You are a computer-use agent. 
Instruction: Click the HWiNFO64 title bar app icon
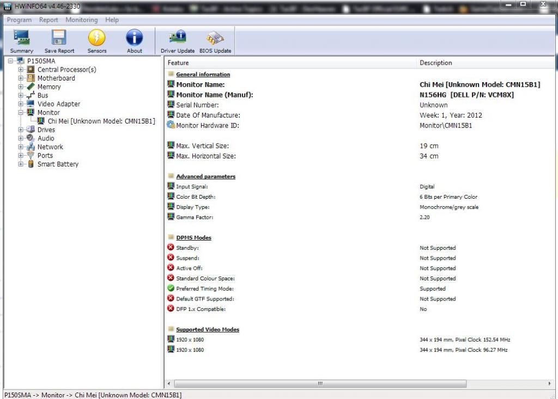(x=8, y=6)
